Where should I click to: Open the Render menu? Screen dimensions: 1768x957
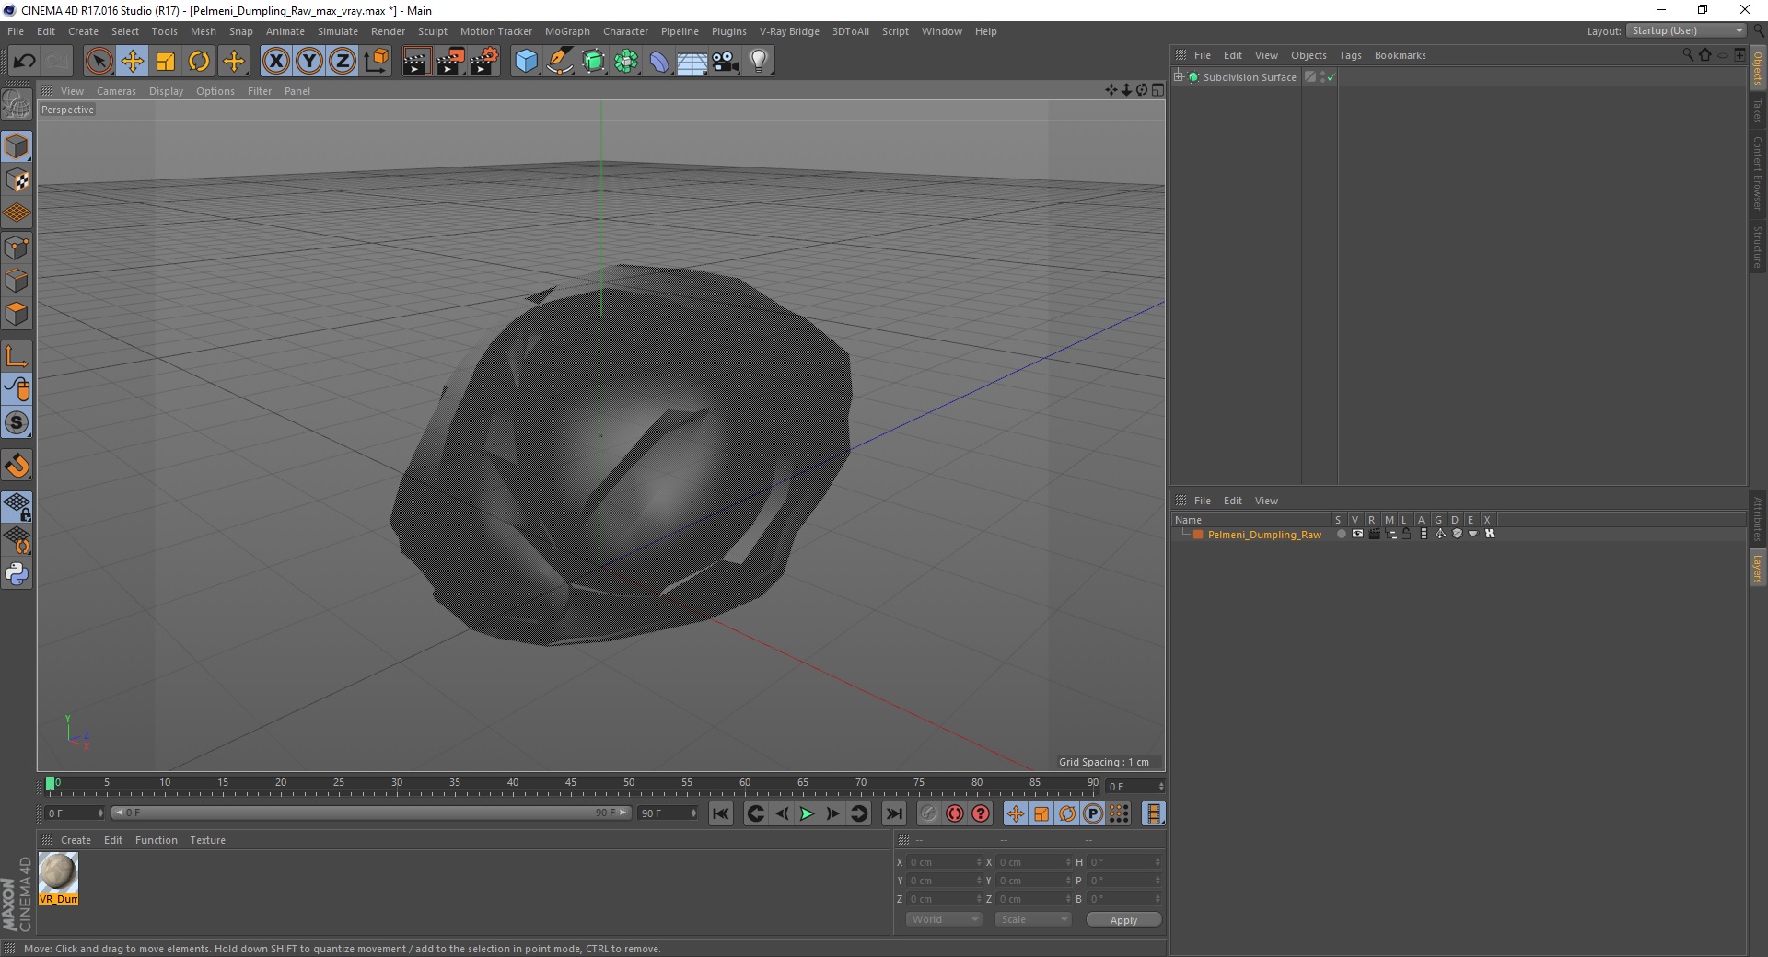click(x=388, y=31)
